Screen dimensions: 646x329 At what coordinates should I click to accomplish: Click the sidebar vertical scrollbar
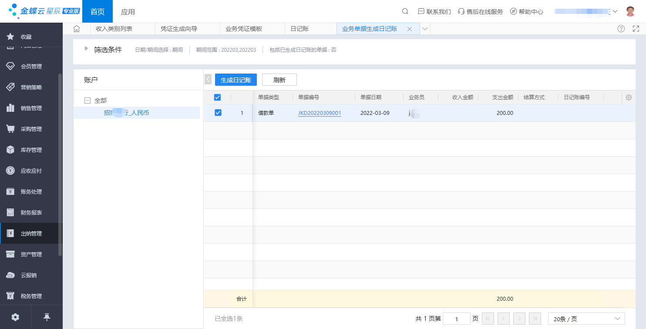click(60, 164)
